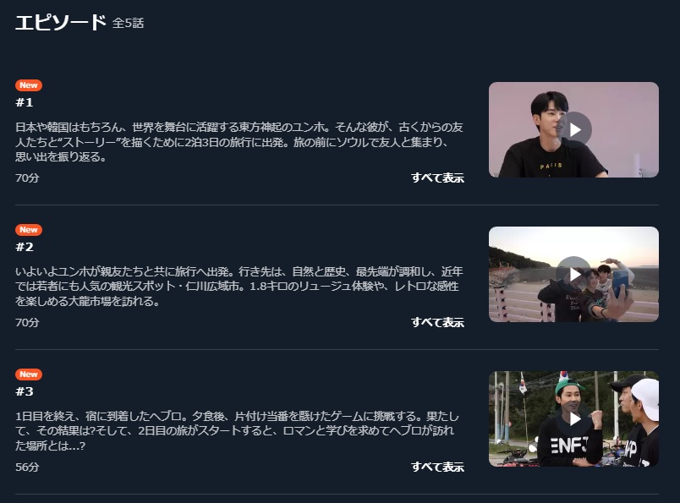Click episode #2 description mentioning 仁川広域市

239,287
